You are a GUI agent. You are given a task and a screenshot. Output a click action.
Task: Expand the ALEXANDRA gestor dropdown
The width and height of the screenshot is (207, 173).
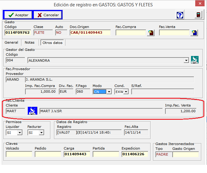tap(186, 60)
